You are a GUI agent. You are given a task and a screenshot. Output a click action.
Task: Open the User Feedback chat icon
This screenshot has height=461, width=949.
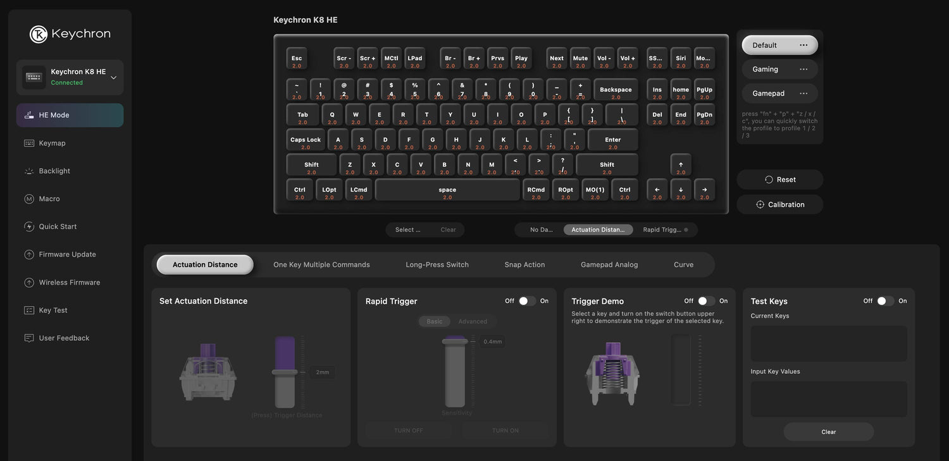point(29,338)
